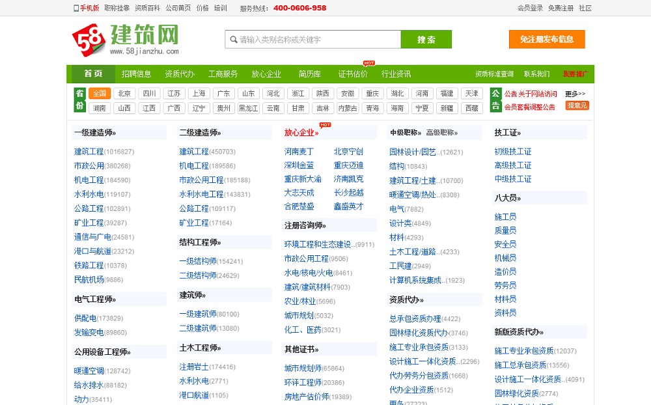651x405 pixels.
Task: Select the 西藏 province filter
Action: click(471, 109)
